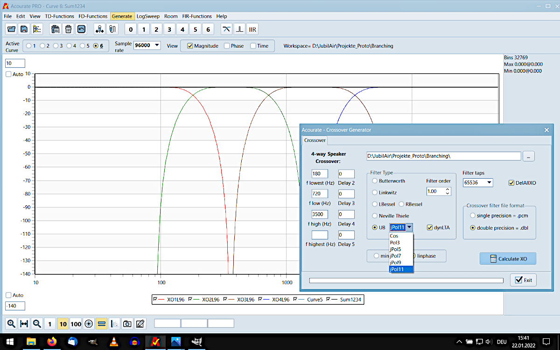This screenshot has height=350, width=560.
Task: Click the empty f highest input field
Action: click(x=320, y=235)
